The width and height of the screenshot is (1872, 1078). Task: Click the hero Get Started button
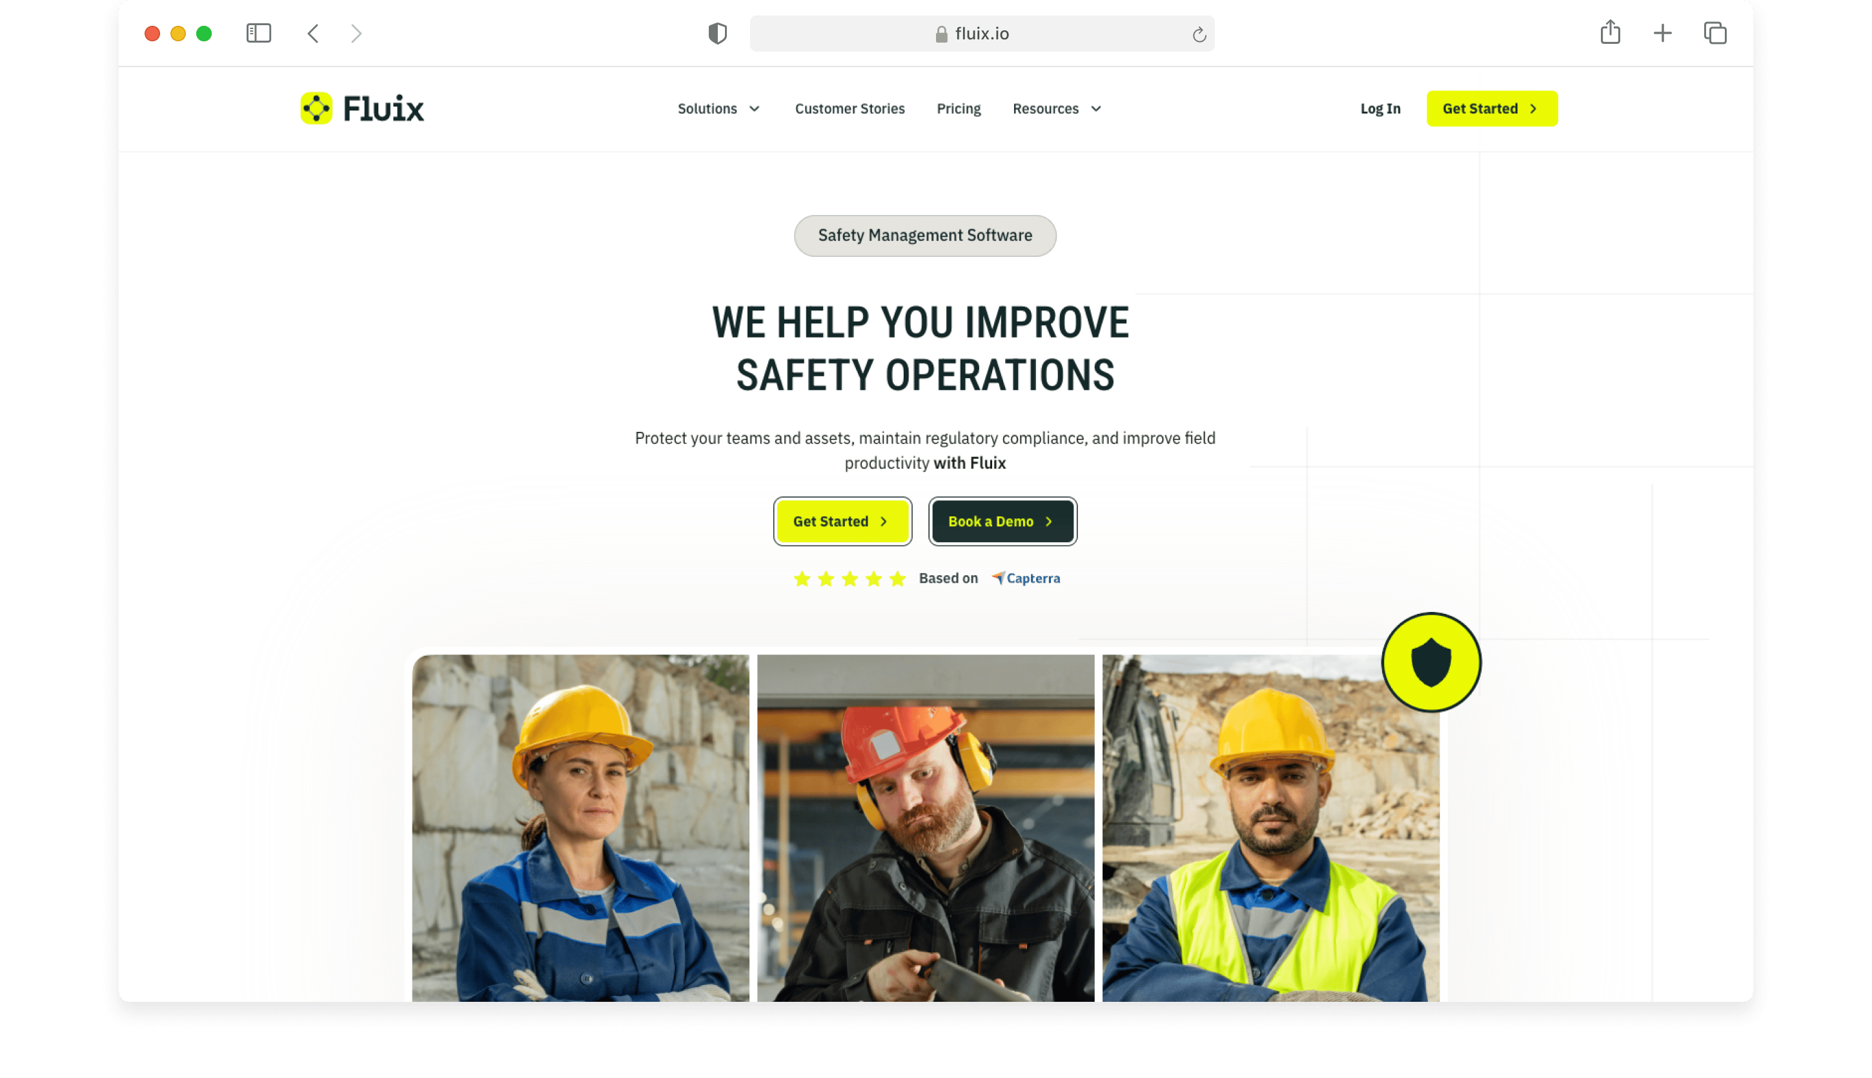point(842,521)
